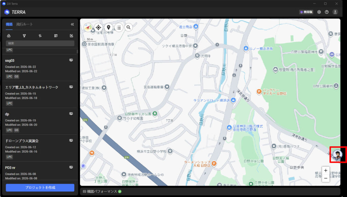Click the プロジェクトを作成 button
Screen dimensions: 347x197
click(40, 188)
